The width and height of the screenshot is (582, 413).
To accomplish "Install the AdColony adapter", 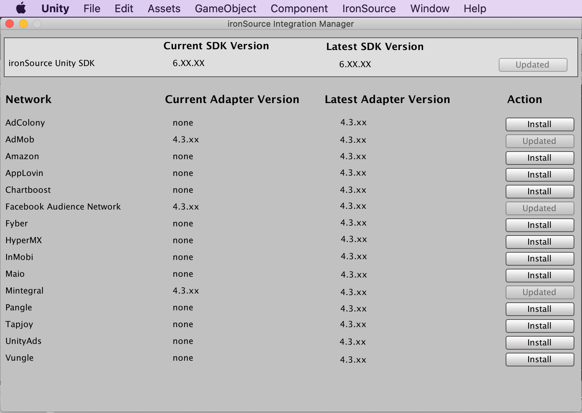I will [540, 124].
